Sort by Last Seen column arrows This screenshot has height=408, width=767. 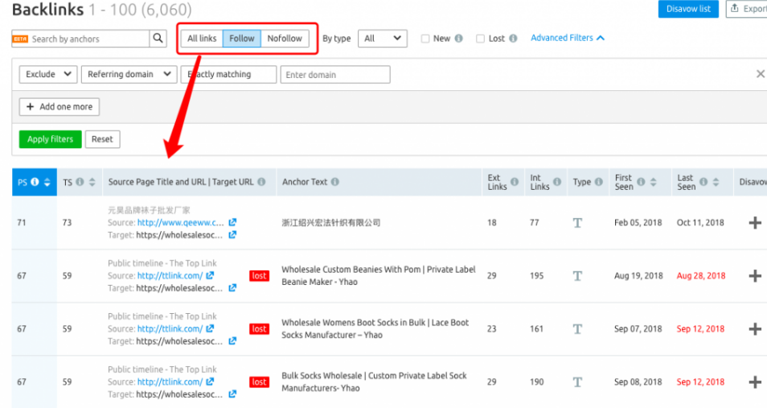click(x=716, y=182)
